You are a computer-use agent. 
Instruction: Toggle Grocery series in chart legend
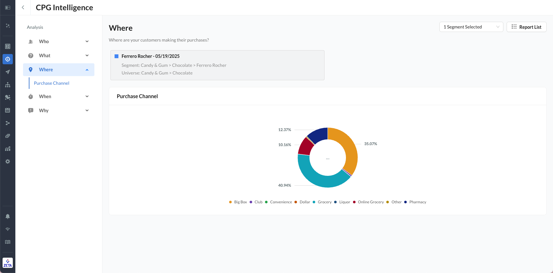(324, 202)
